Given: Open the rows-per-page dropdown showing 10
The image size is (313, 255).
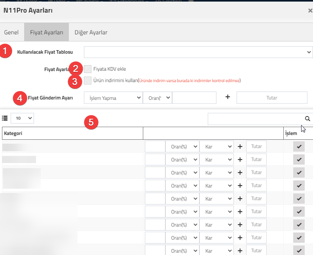Looking at the screenshot, I should coord(22,118).
